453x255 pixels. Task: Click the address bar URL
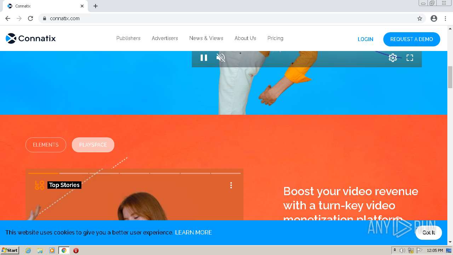point(65,18)
